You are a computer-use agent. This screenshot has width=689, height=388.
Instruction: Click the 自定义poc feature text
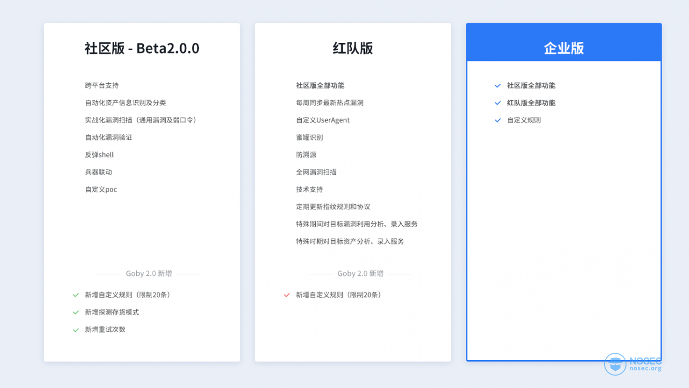[101, 189]
